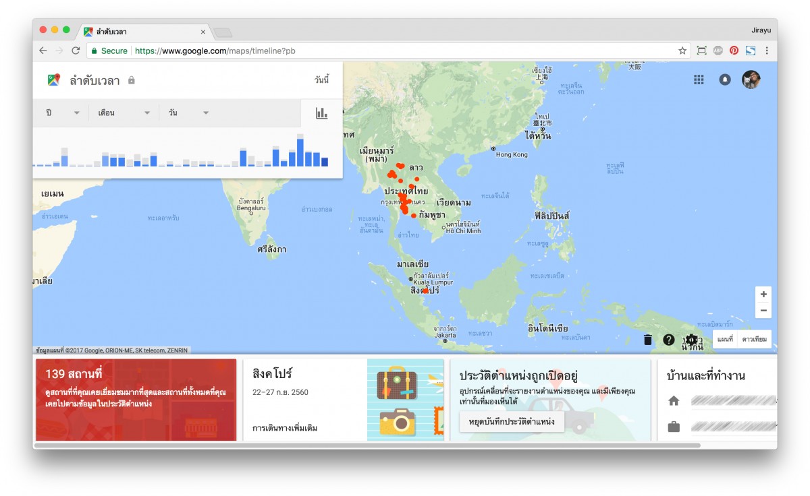Open the Adblock Plus extension

pos(718,51)
